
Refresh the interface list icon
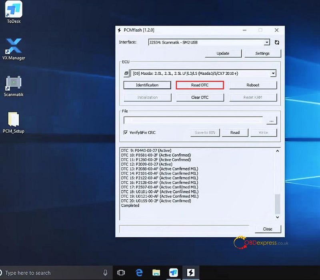pyautogui.click(x=277, y=42)
